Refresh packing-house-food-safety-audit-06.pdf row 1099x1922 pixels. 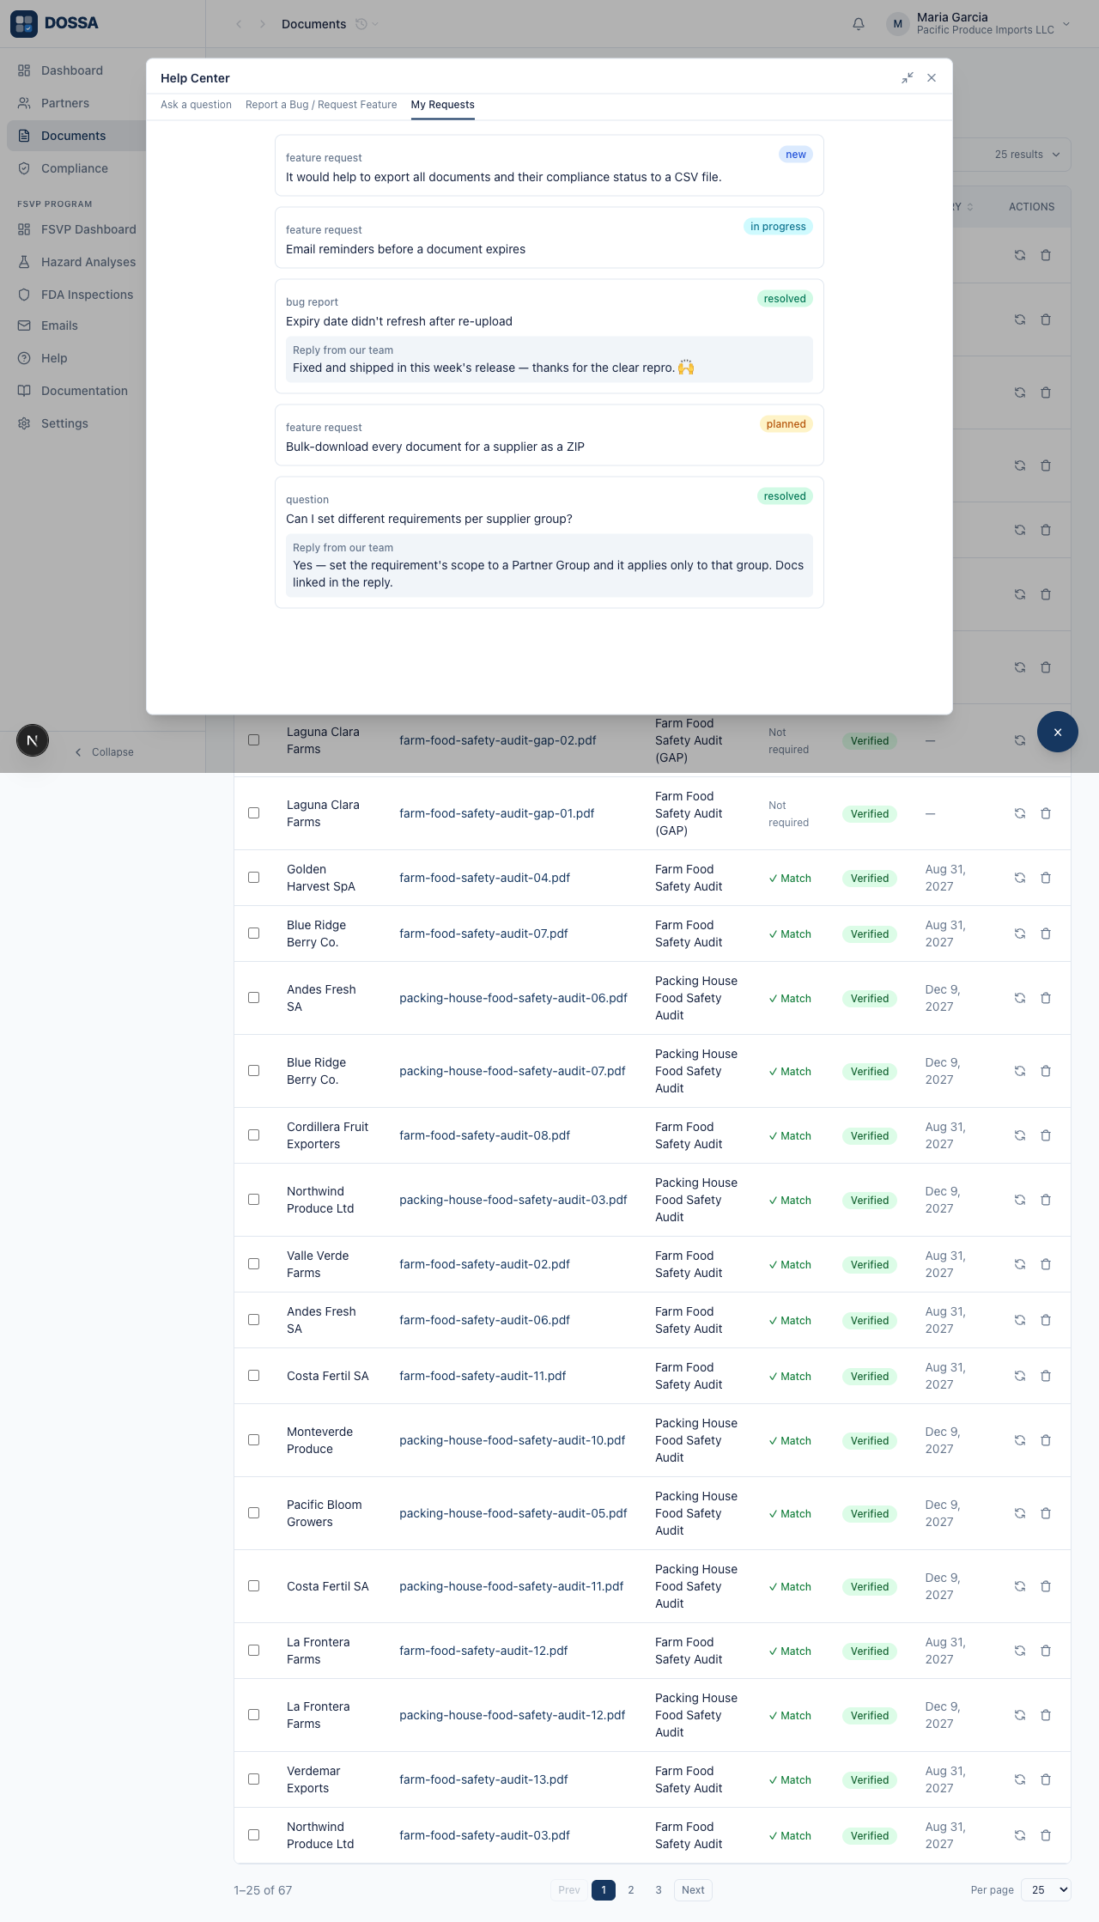(x=1020, y=998)
